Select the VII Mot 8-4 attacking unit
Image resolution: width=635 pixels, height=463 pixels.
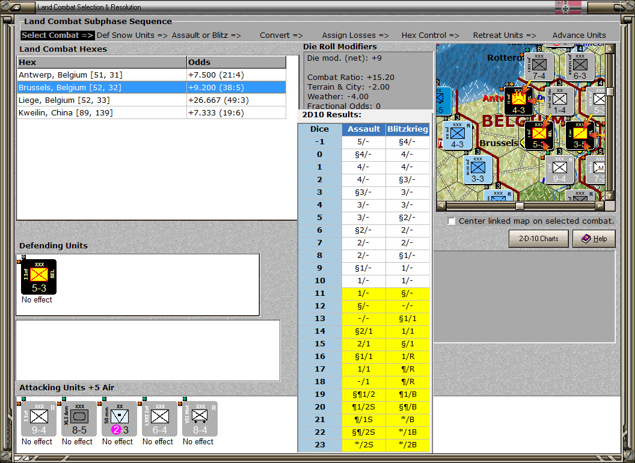[200, 419]
